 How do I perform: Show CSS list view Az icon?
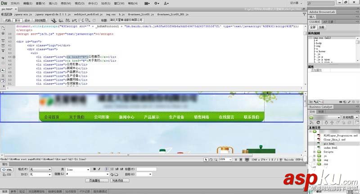coord(316,102)
